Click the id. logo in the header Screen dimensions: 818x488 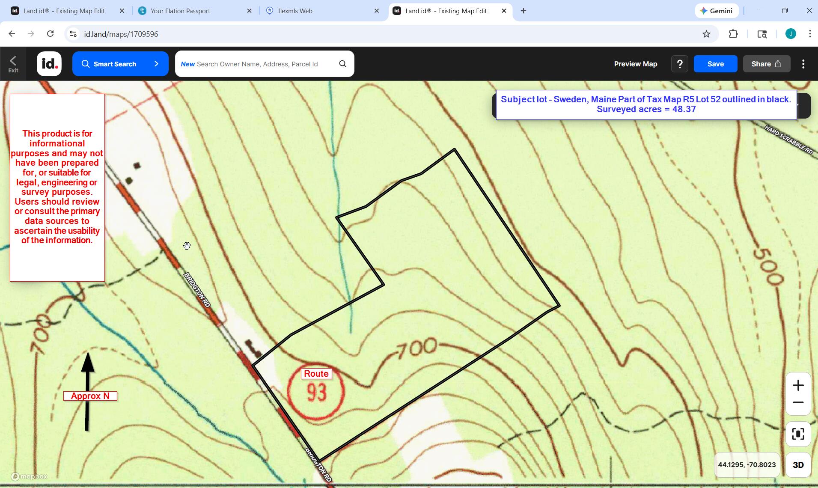pos(49,63)
